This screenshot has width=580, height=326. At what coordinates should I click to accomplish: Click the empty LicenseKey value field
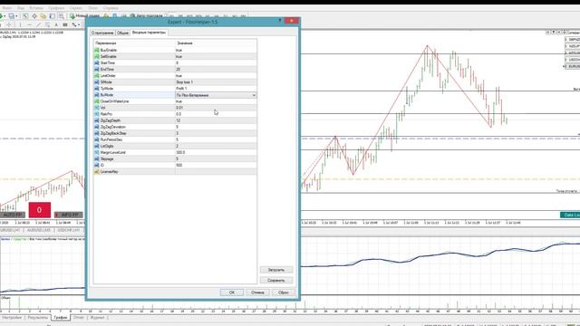216,172
